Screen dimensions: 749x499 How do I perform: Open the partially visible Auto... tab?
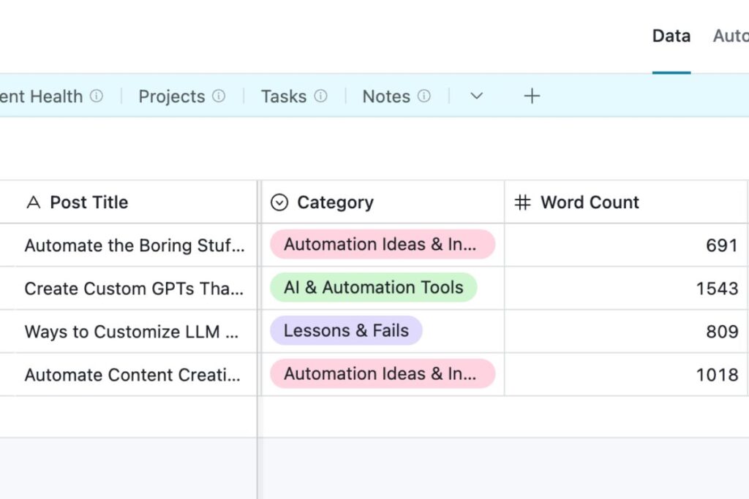coord(731,37)
